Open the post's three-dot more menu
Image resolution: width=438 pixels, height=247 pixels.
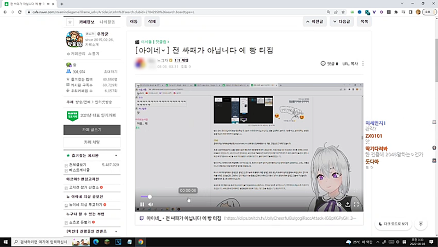363,63
